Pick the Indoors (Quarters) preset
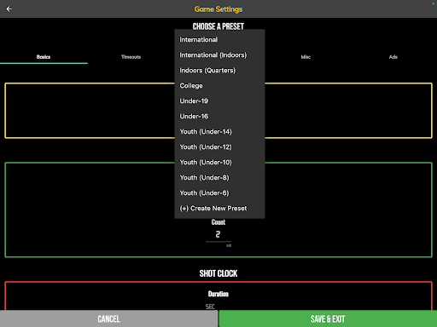Screen dimensions: 437x327 219,71
